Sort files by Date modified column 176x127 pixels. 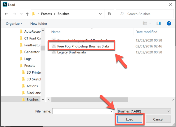pyautogui.click(x=146, y=32)
